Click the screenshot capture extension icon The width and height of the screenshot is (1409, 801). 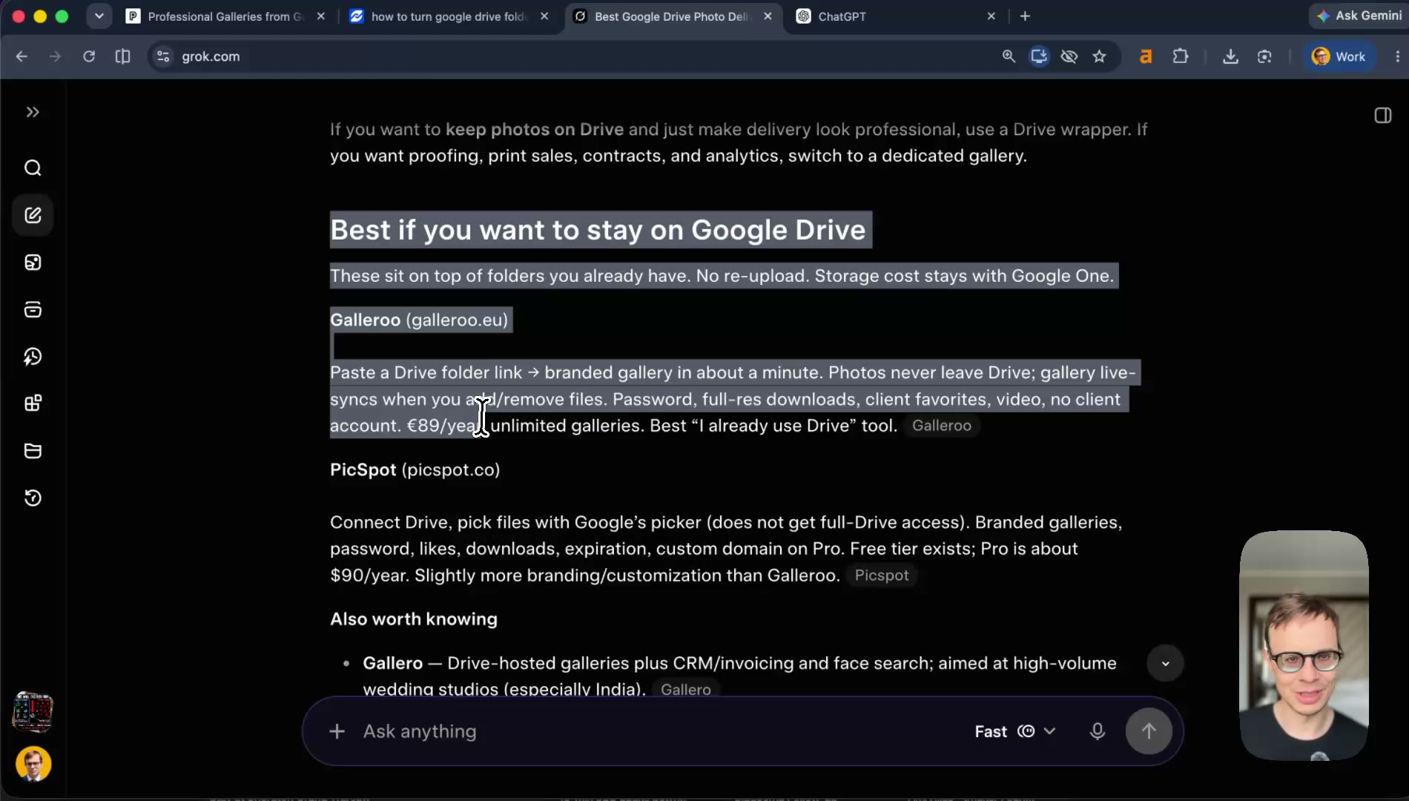pos(1264,56)
